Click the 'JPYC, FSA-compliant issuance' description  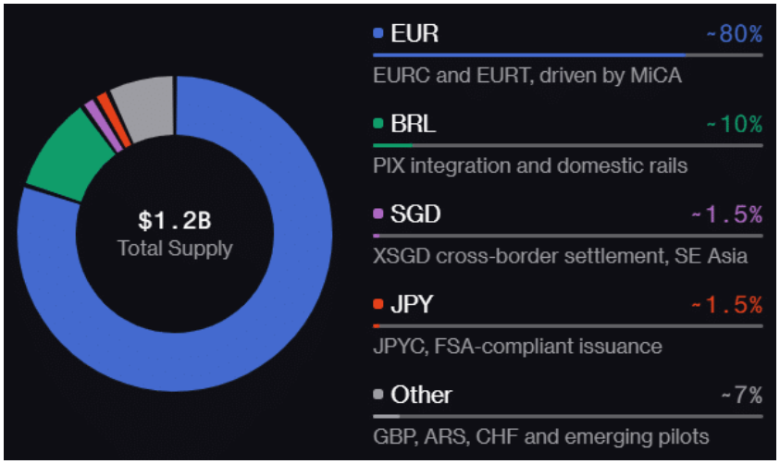click(x=517, y=346)
